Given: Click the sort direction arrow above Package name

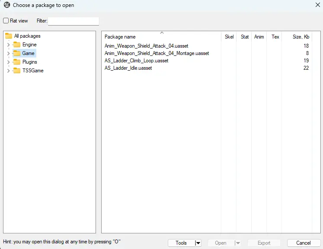Looking at the screenshot, I should (x=162, y=32).
